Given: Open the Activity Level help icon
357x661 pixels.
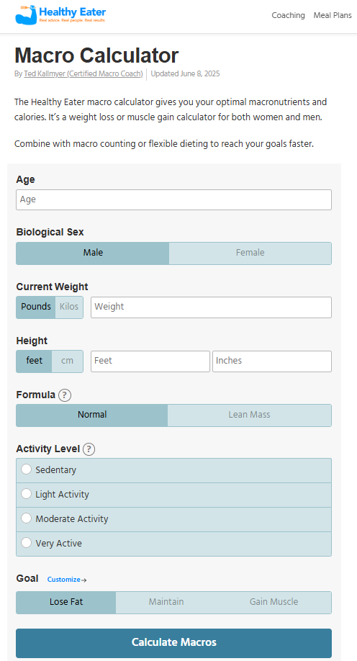Looking at the screenshot, I should coord(89,449).
